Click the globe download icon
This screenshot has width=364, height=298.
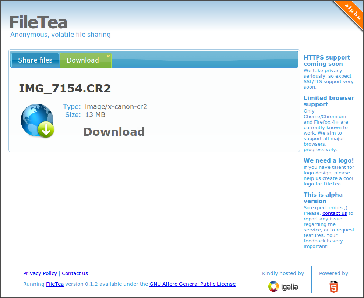[x=37, y=121]
